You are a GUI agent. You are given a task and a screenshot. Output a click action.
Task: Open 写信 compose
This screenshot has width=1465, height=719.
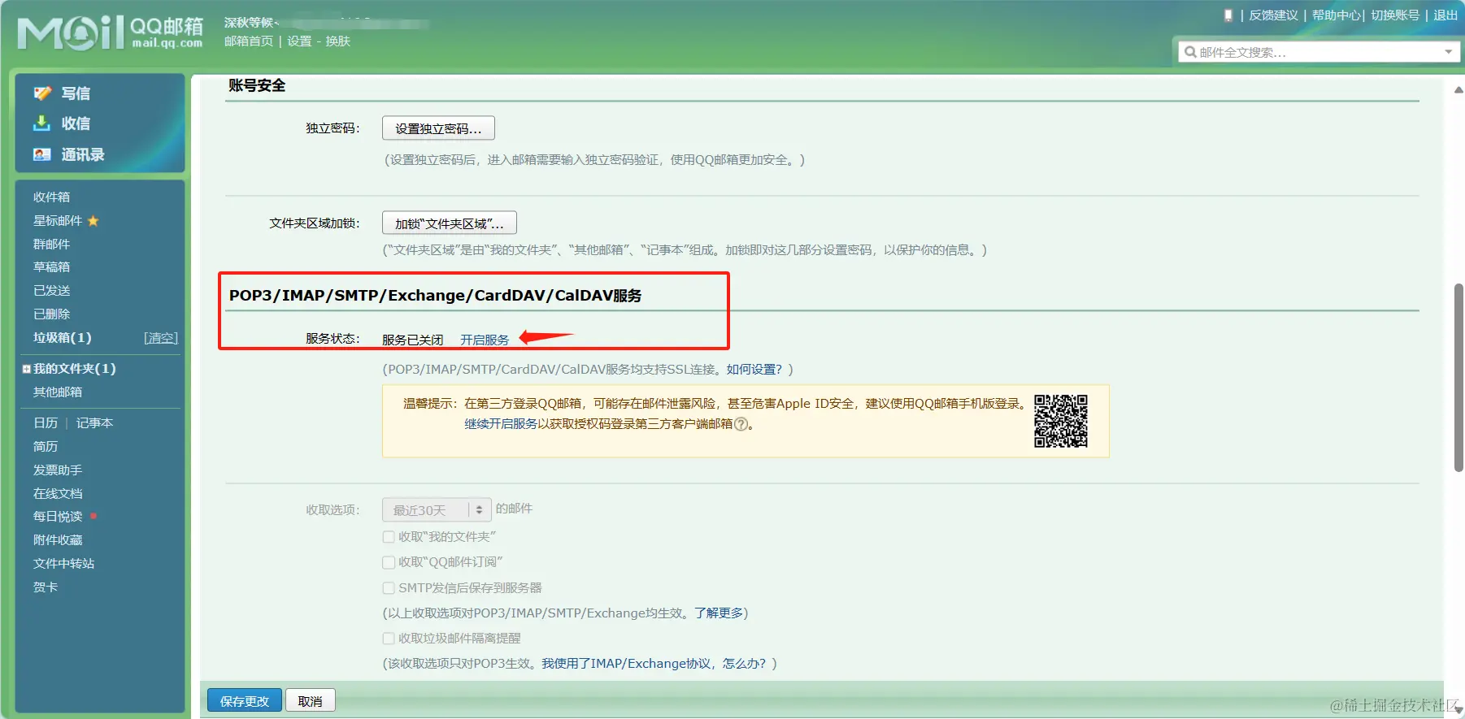[x=76, y=93]
